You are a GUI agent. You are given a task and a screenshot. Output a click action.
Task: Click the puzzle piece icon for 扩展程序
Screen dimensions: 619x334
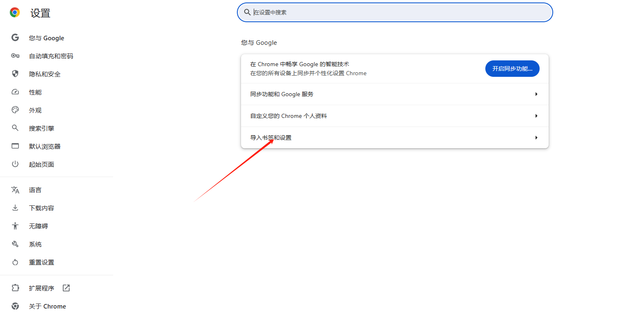click(x=15, y=288)
